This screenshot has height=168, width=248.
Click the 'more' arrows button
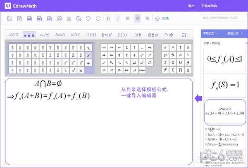142,70
